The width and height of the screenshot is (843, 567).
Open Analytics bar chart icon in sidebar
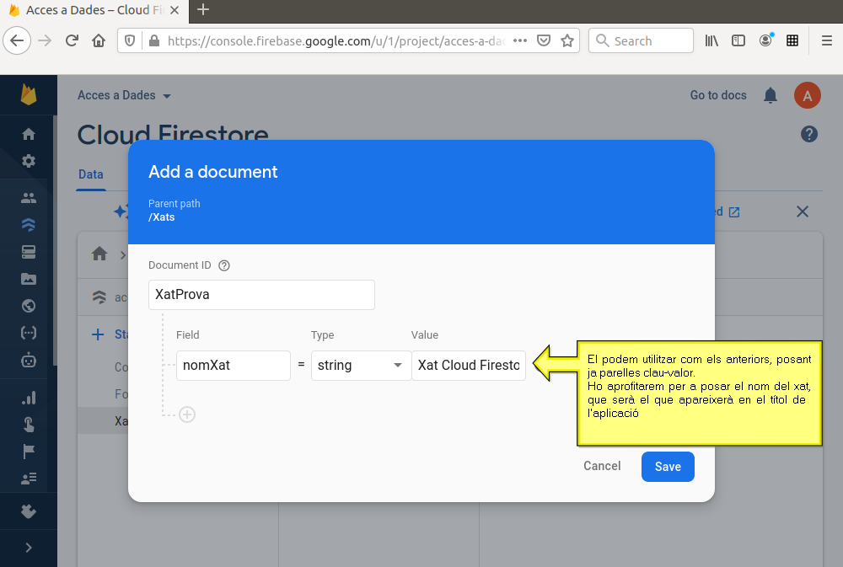(29, 398)
